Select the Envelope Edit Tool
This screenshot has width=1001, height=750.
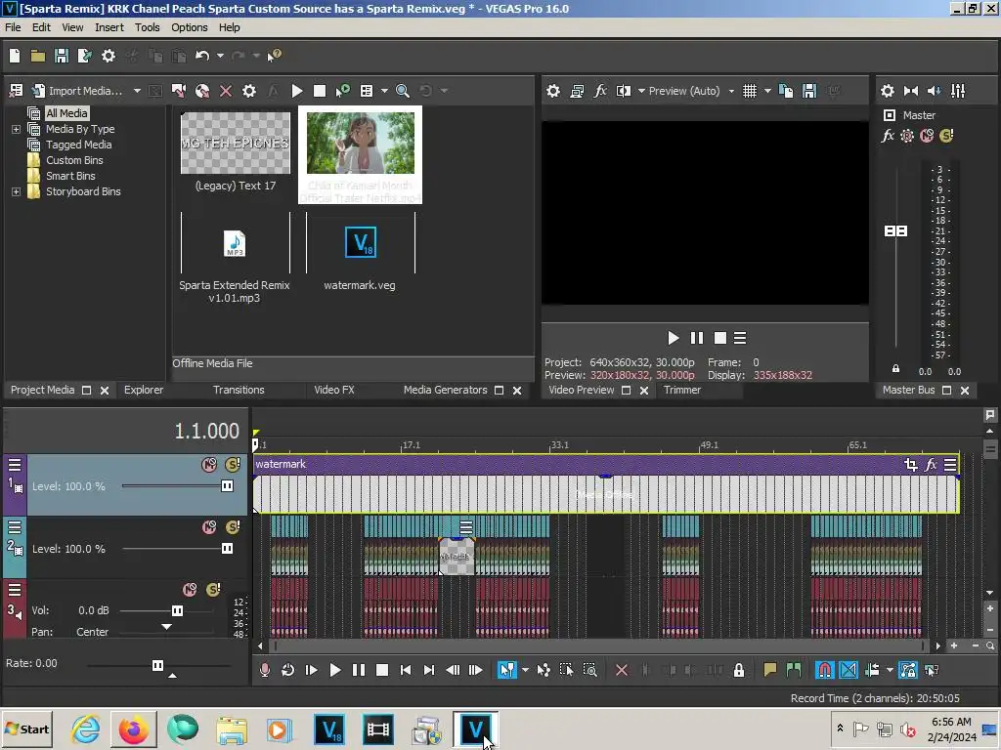[544, 670]
